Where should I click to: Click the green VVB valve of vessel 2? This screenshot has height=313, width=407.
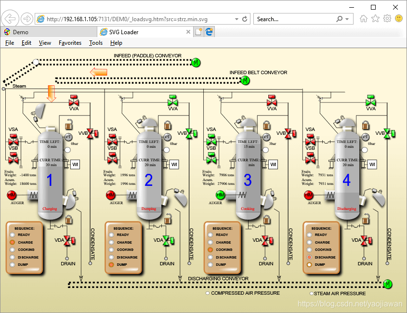point(191,133)
